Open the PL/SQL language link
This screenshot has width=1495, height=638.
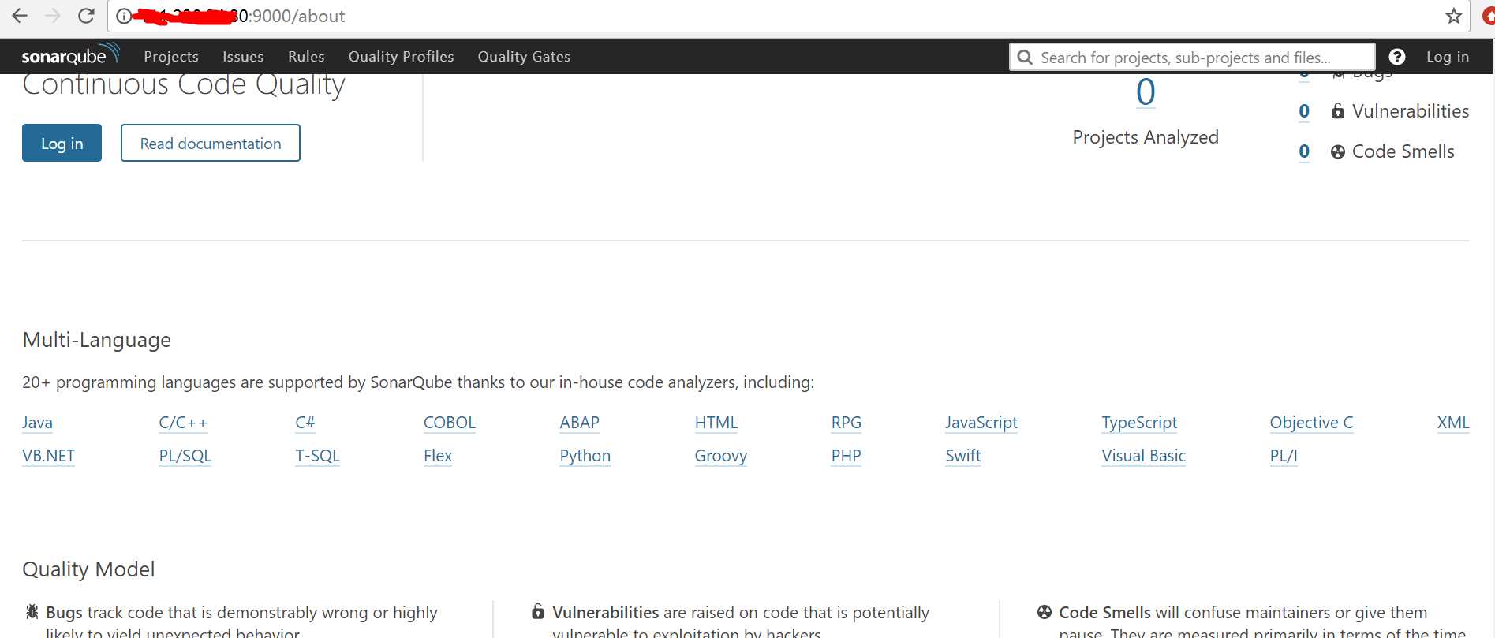tap(185, 456)
